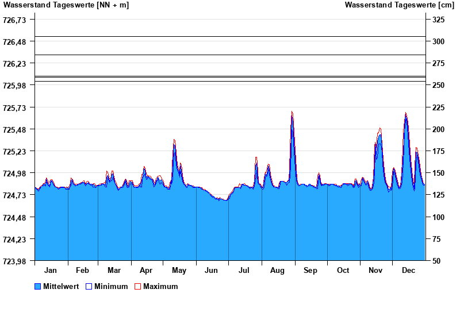Click the Oct month label
Image resolution: width=460 pixels, height=316 pixels.
click(x=343, y=271)
